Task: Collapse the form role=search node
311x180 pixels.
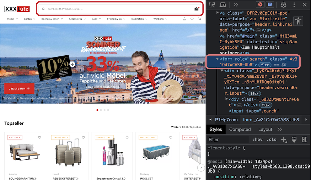Action: [217, 59]
